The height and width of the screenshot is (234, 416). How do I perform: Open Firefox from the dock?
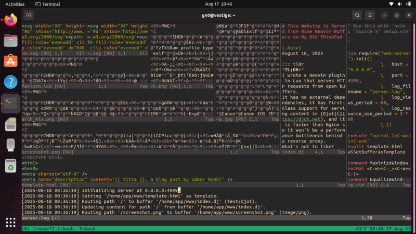[10, 21]
